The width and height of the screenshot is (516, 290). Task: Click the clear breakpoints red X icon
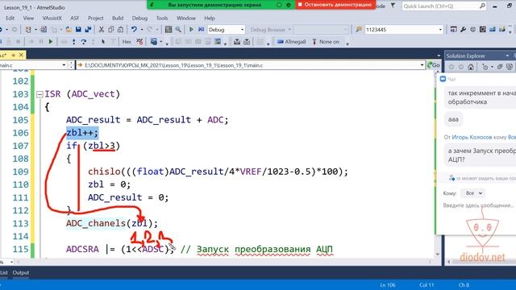coord(139,42)
